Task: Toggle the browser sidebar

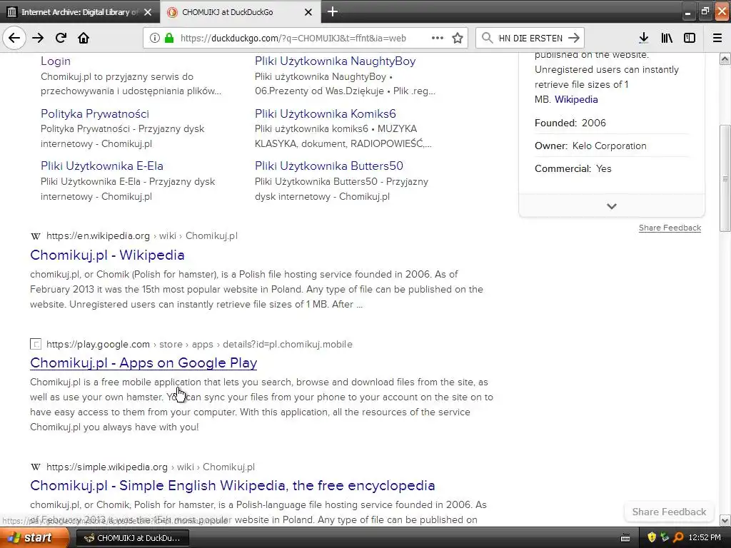Action: (x=690, y=38)
